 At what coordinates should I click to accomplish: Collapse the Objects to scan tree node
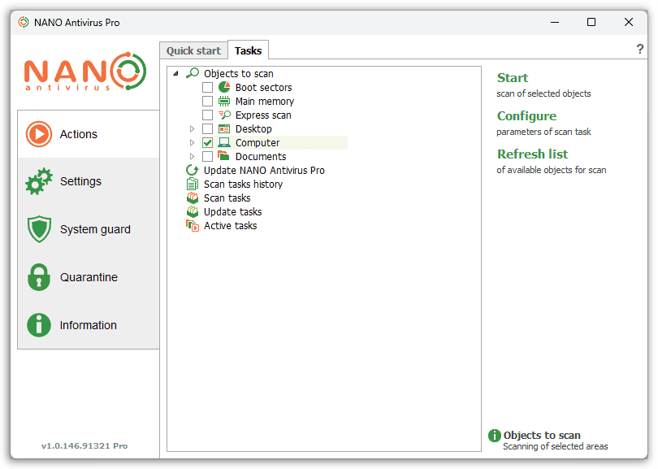coord(176,73)
